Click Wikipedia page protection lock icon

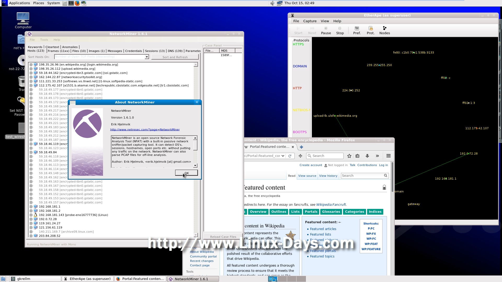coord(384,187)
